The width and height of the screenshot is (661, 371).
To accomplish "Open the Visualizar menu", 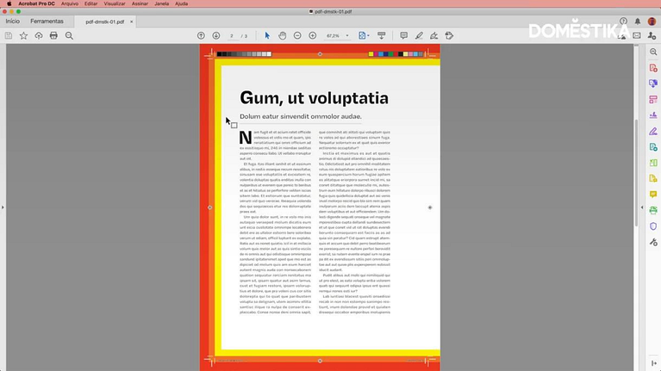I will [x=115, y=3].
